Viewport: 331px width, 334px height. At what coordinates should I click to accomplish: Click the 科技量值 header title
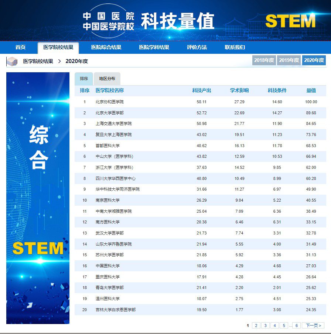tap(178, 21)
